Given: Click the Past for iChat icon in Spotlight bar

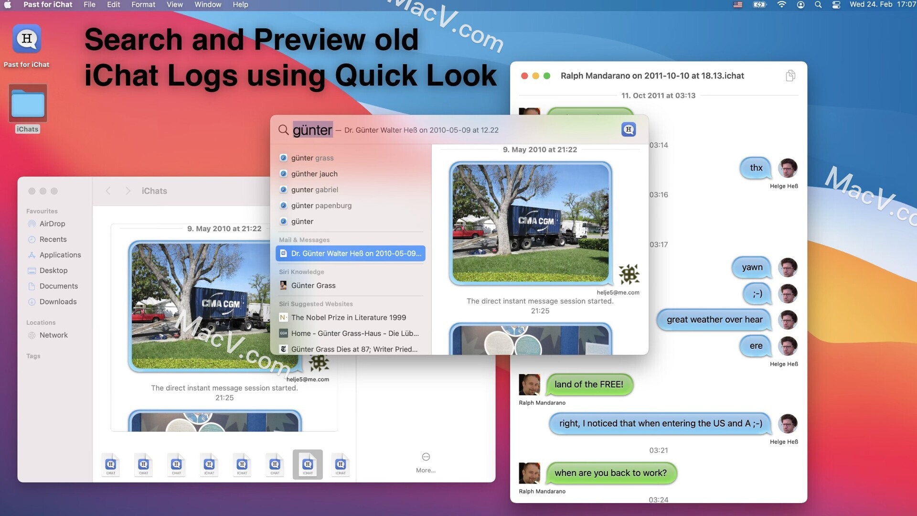Looking at the screenshot, I should point(629,129).
